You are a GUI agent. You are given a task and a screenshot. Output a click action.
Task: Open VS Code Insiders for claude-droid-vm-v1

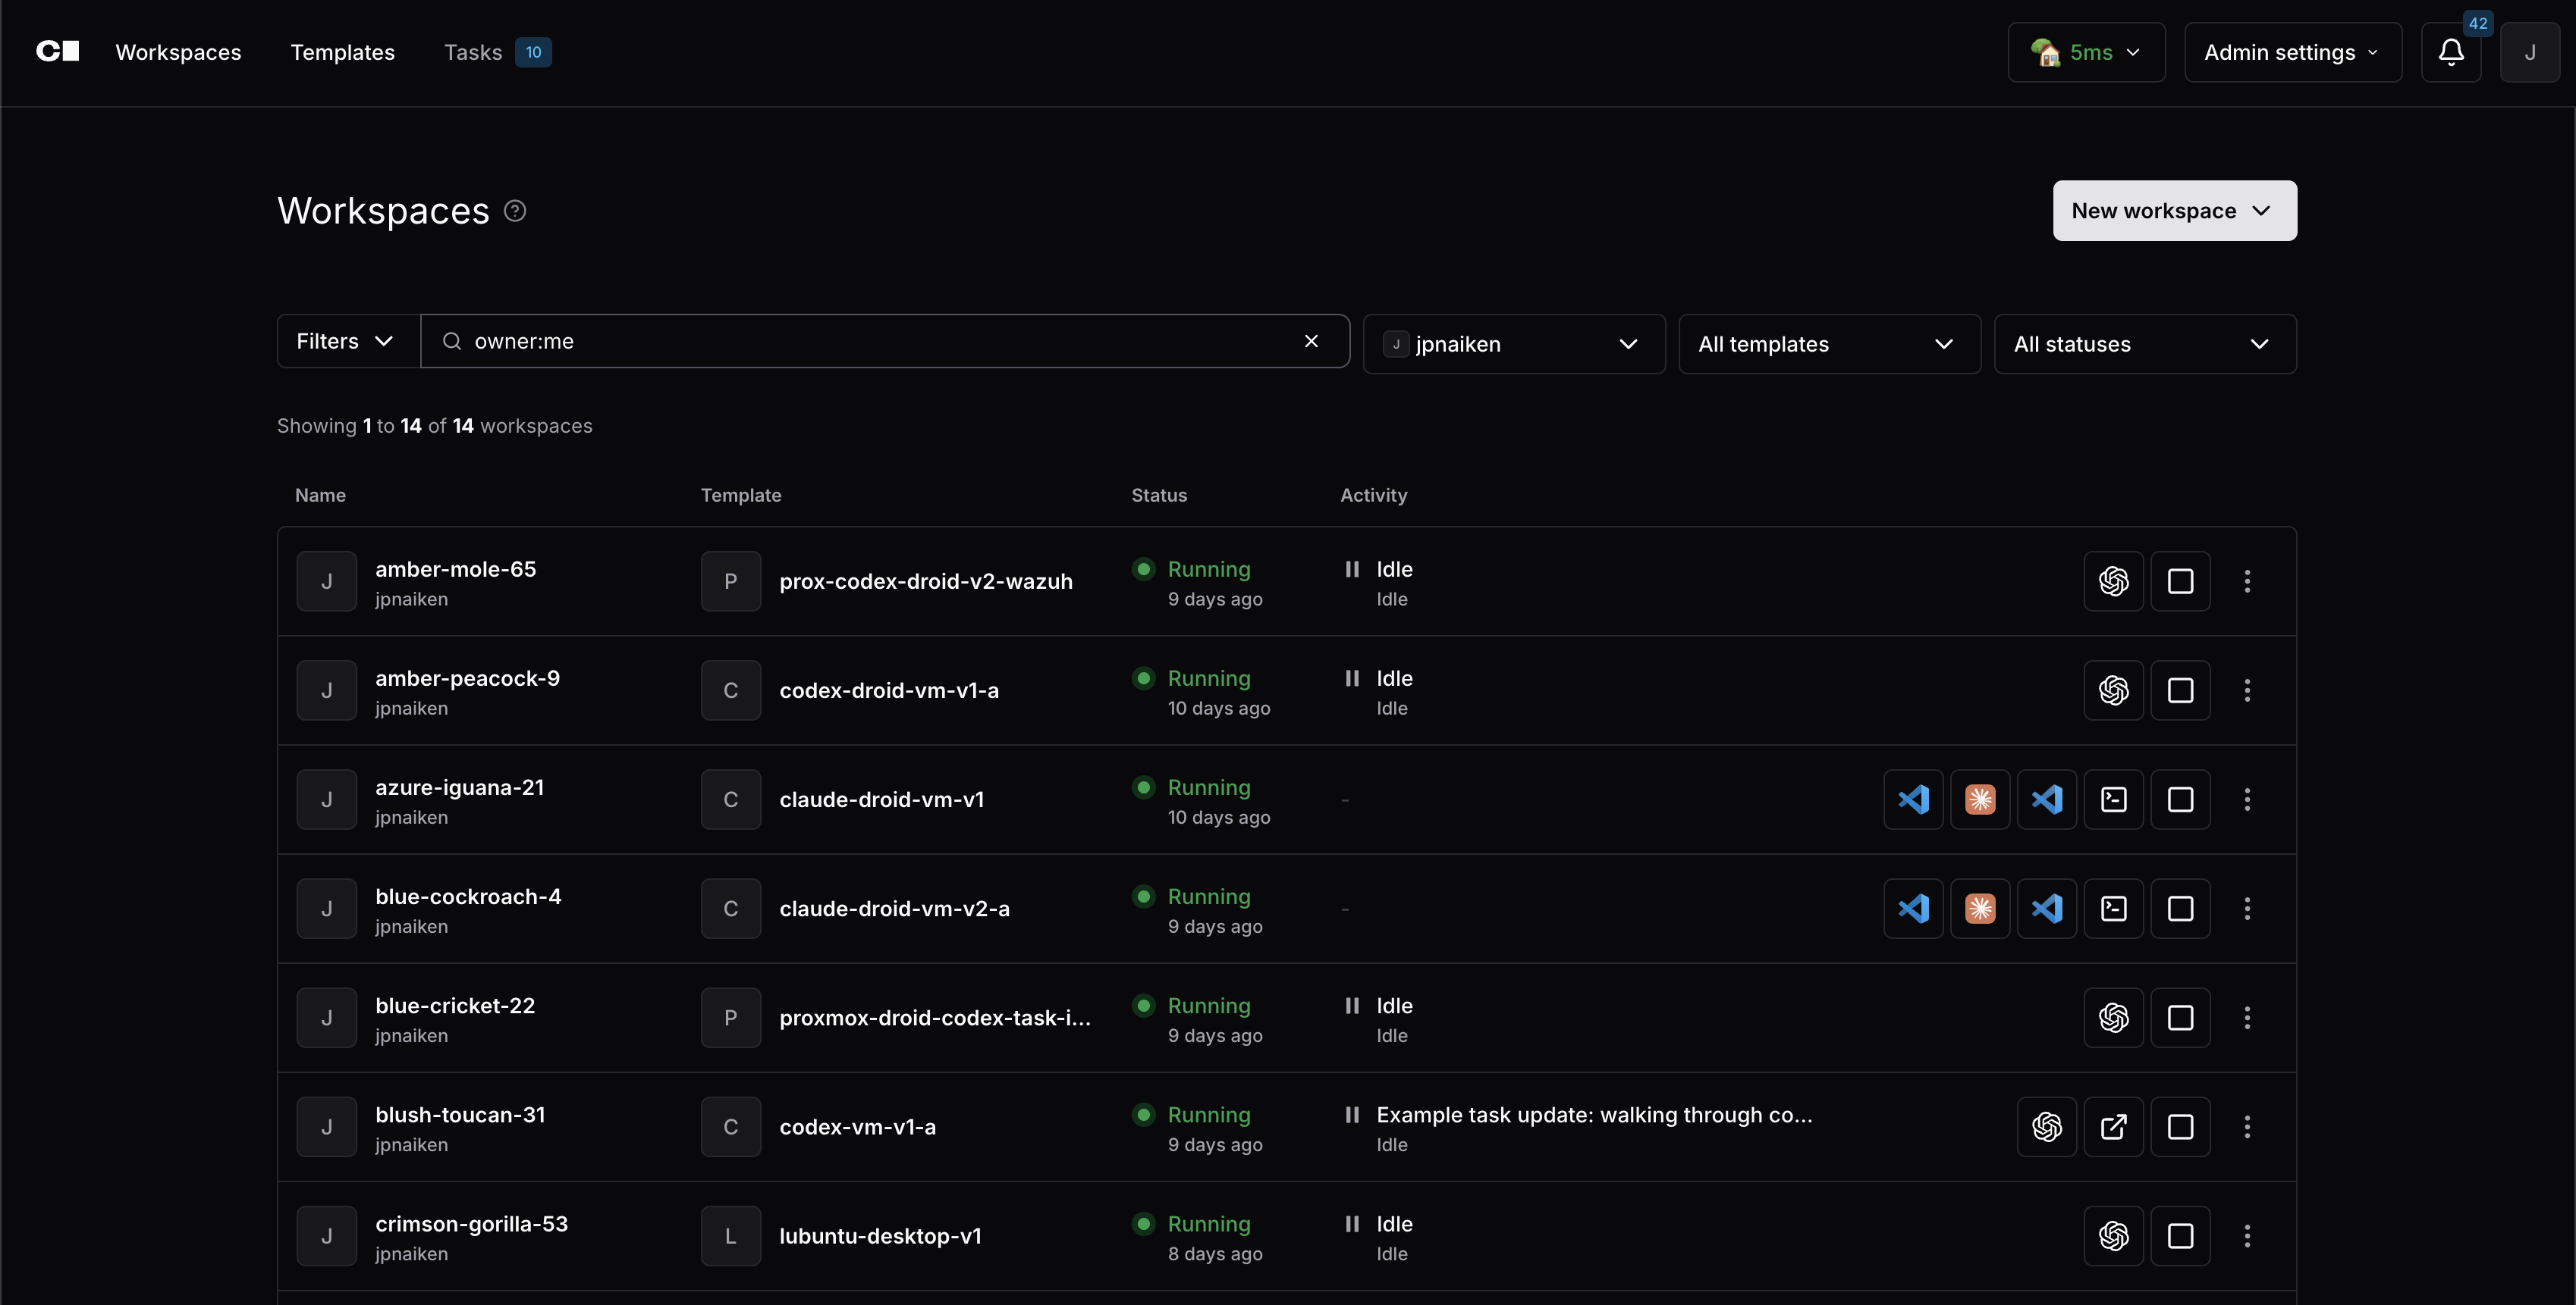click(2047, 800)
